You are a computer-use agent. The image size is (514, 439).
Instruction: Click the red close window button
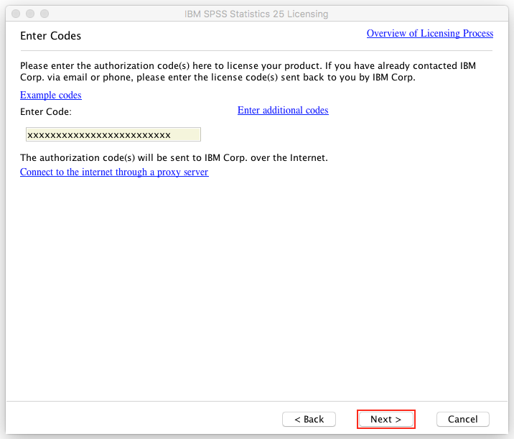[x=16, y=14]
